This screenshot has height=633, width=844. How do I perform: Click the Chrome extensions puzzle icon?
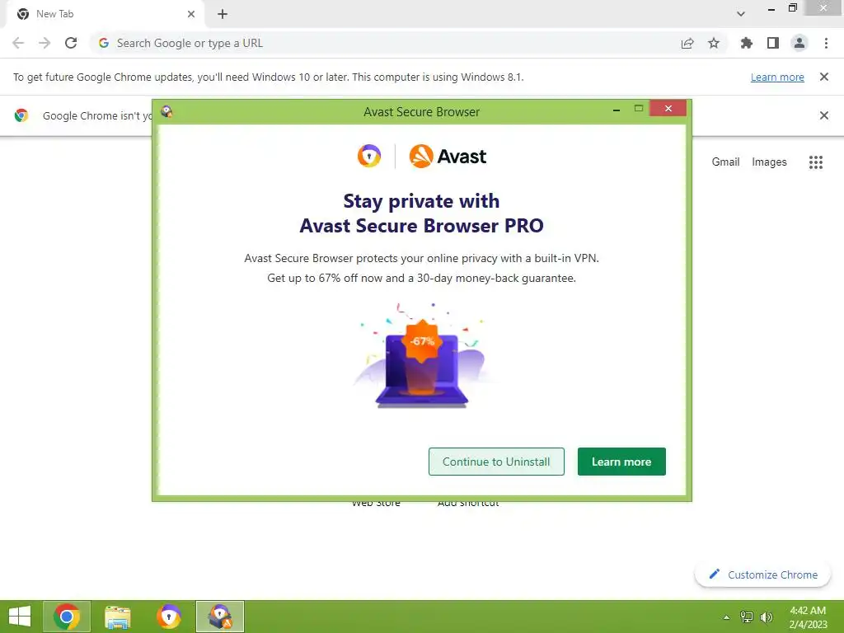[746, 43]
